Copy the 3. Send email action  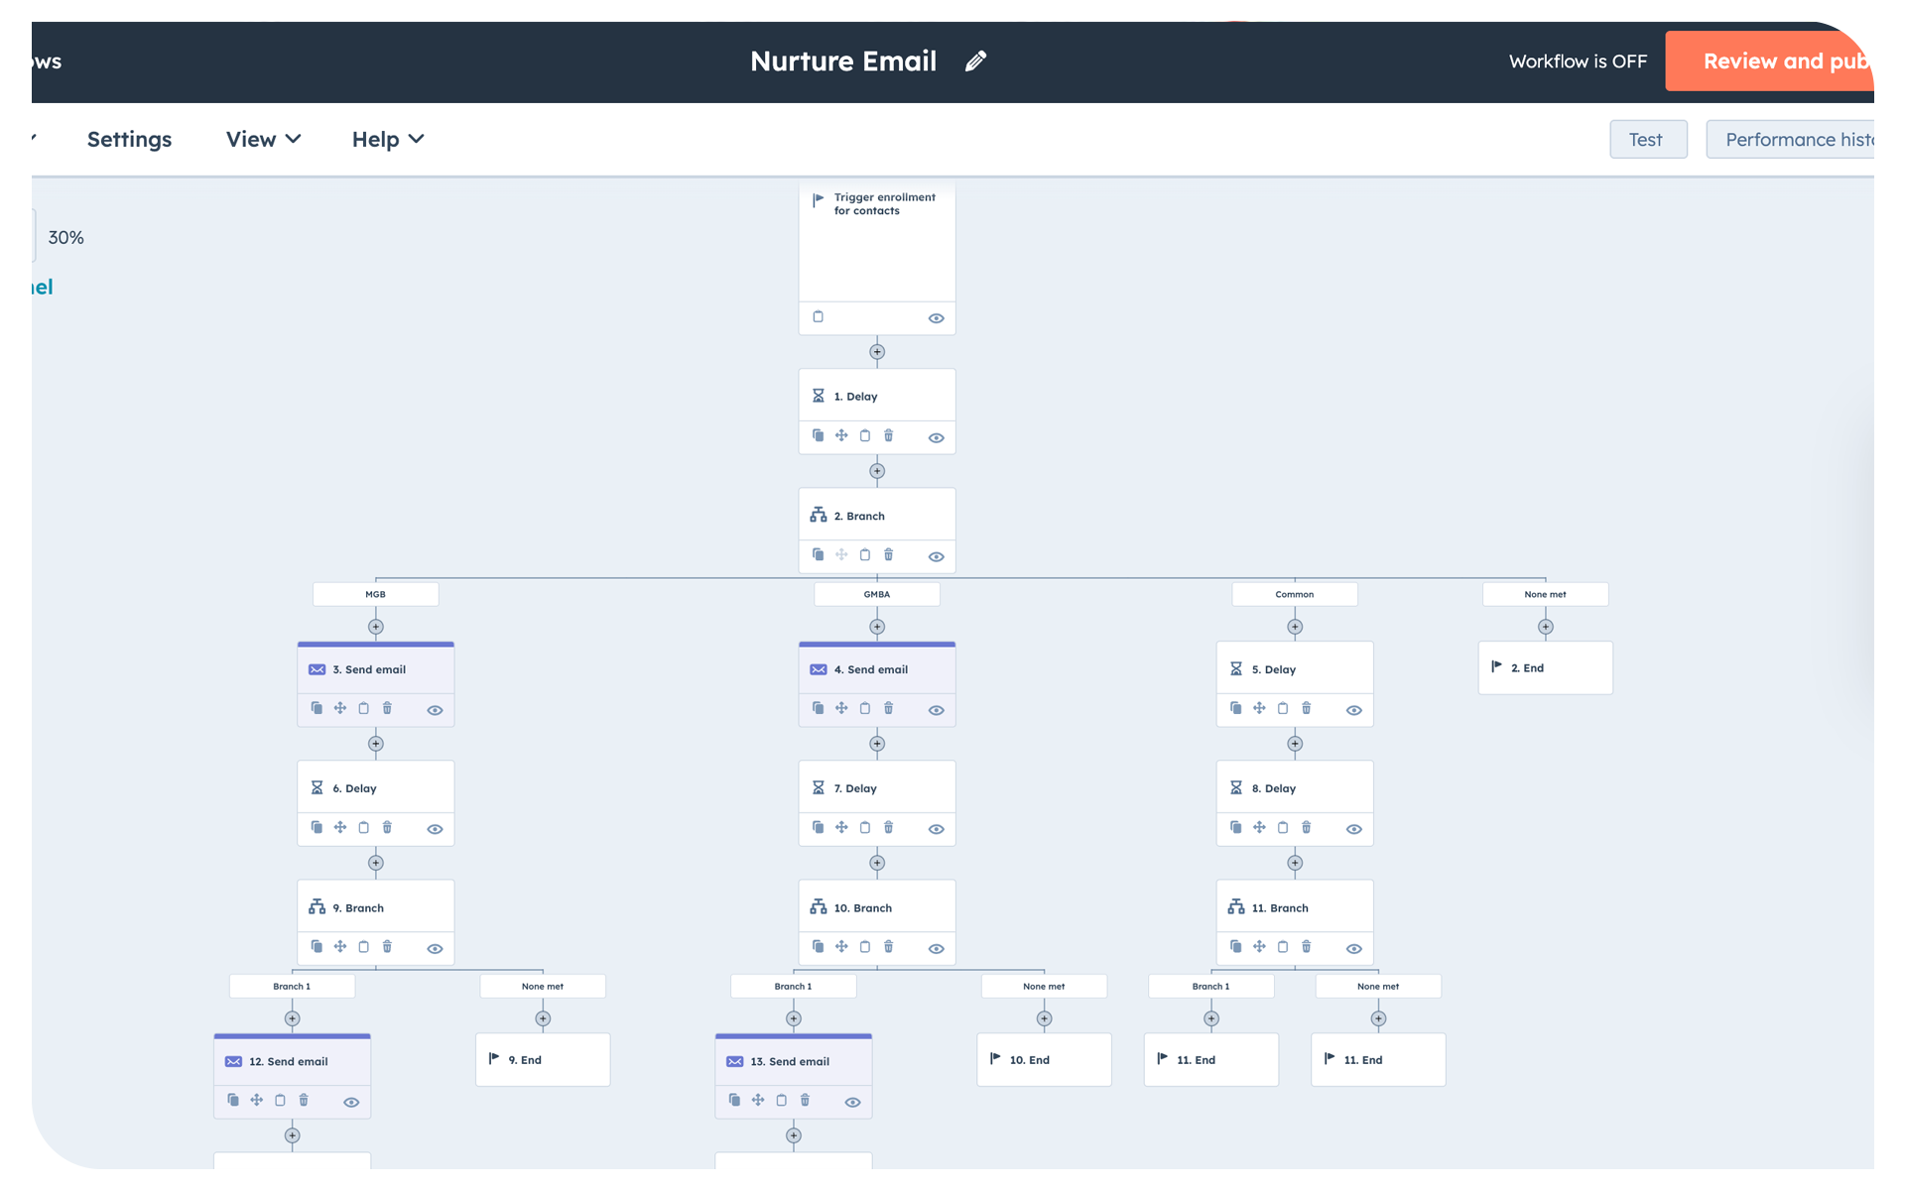(x=317, y=708)
